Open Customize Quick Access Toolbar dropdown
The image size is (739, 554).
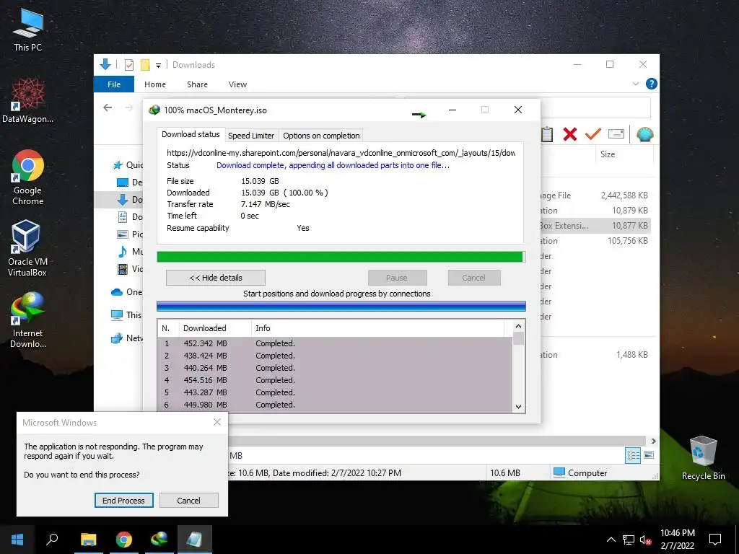click(158, 66)
